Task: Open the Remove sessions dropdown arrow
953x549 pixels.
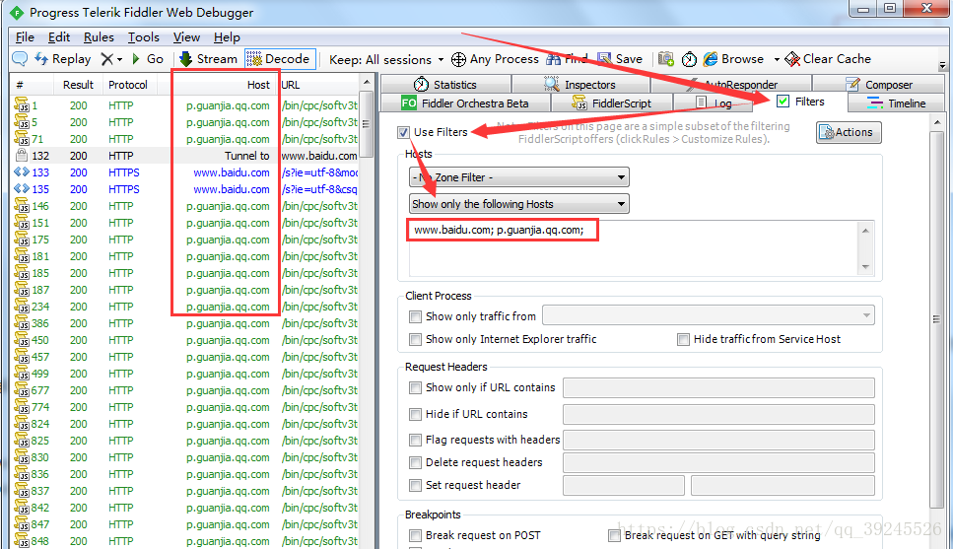Action: click(x=119, y=59)
